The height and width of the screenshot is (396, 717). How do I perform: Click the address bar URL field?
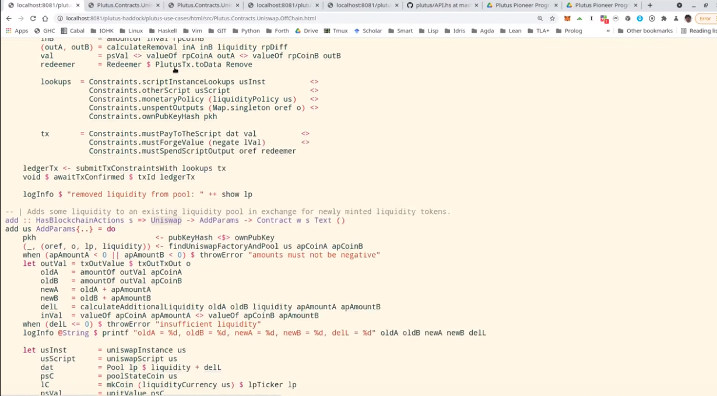pos(291,19)
